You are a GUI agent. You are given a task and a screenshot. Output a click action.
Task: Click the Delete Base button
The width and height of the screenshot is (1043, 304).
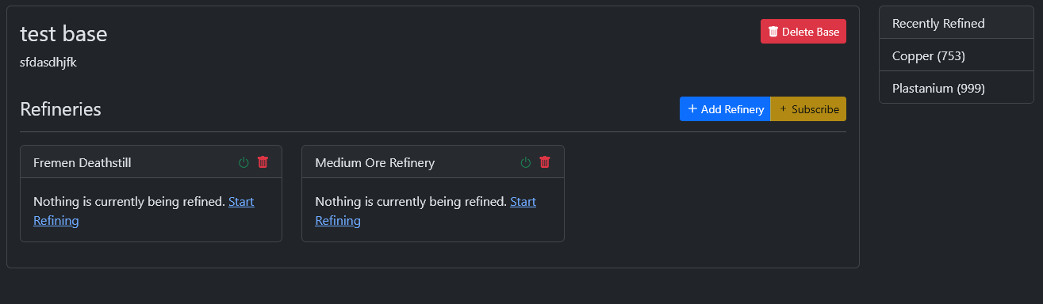[x=803, y=32]
